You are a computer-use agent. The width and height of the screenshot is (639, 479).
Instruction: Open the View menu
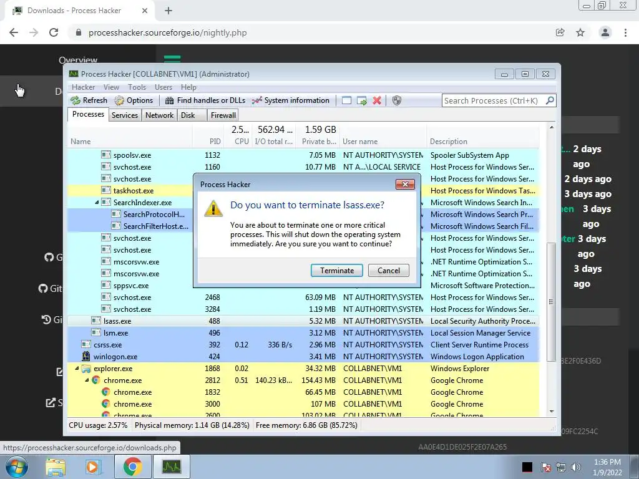coord(111,87)
